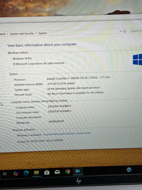
Task: Click the heading View basic information about your computer
Action: (x=42, y=45)
